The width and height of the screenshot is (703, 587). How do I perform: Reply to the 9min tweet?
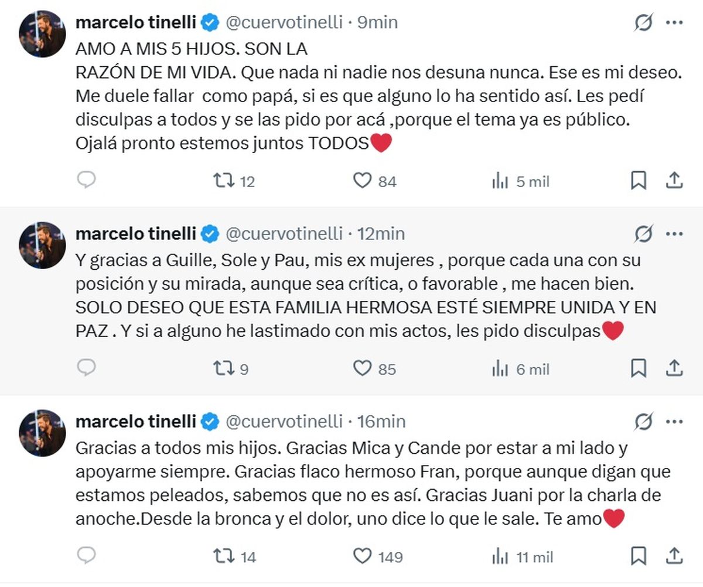click(86, 181)
